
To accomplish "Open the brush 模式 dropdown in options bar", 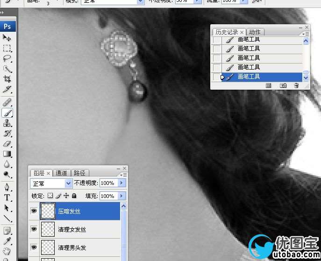I will point(140,1).
